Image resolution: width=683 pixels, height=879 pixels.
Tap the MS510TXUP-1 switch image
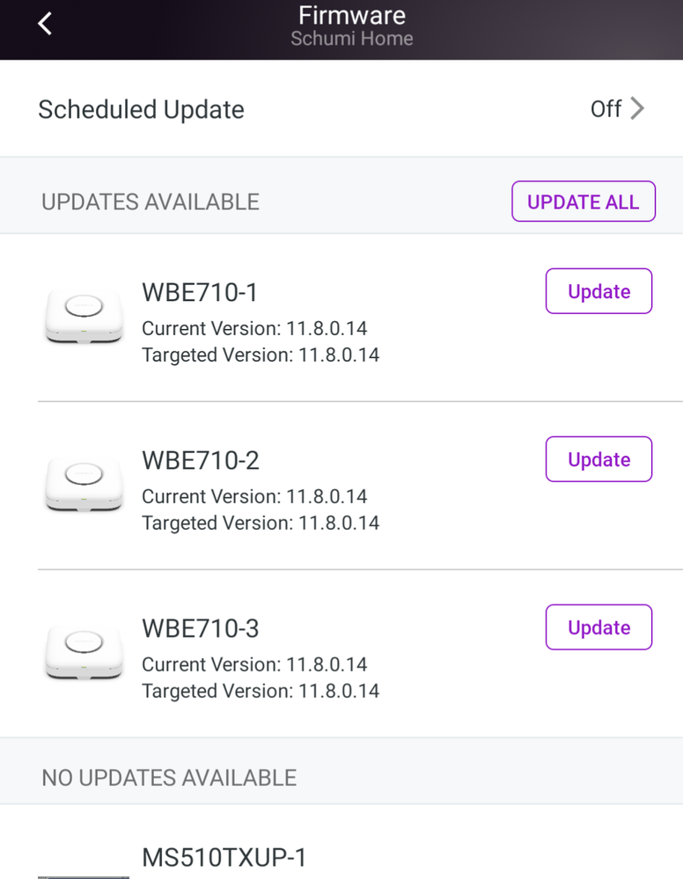[84, 876]
